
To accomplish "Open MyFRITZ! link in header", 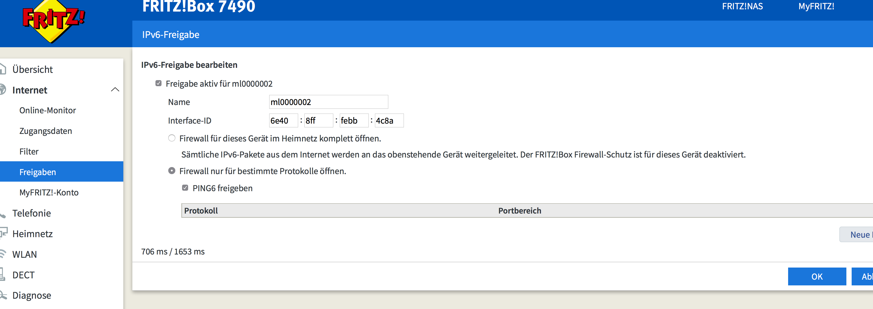I will pyautogui.click(x=816, y=7).
